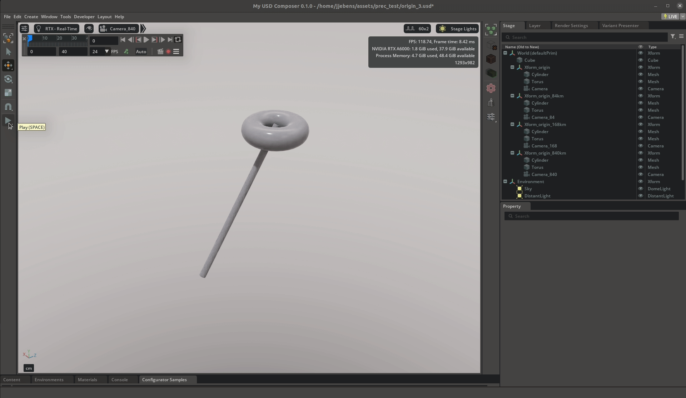Go to timeline start frame
686x398 pixels.
pos(123,40)
